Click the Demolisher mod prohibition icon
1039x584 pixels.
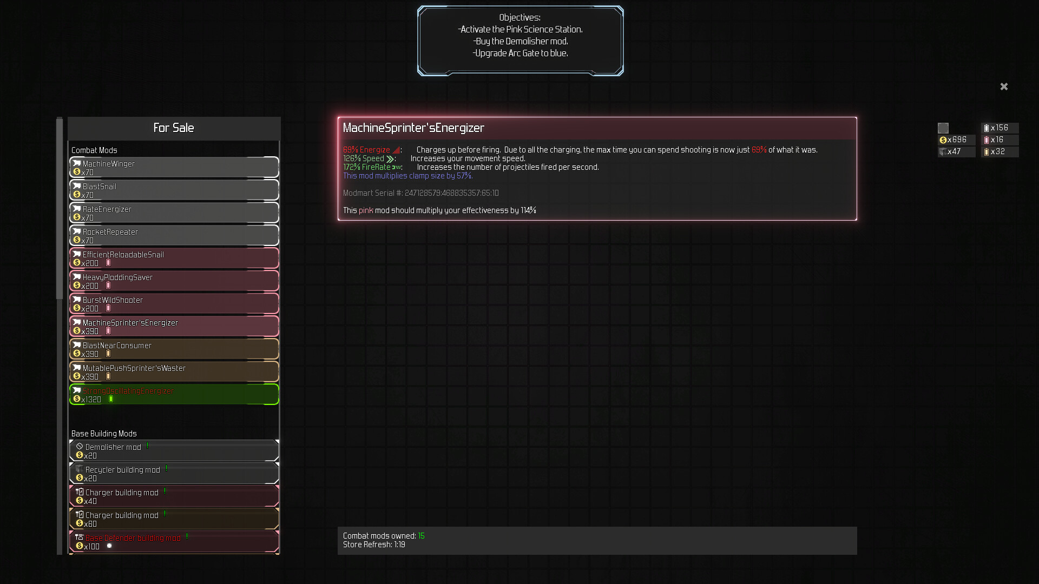79,447
